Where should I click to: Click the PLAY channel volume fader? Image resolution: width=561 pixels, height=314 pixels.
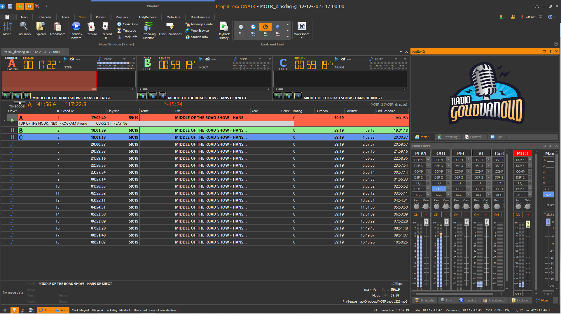click(426, 222)
